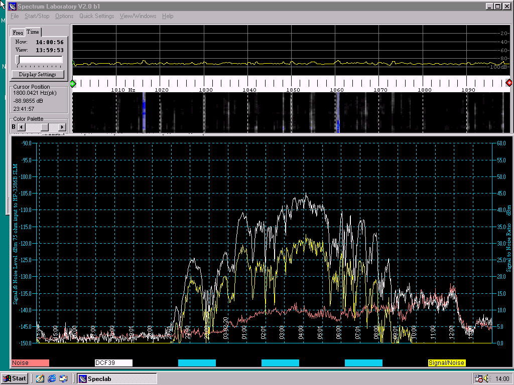Switch to the Time tab

click(x=33, y=32)
